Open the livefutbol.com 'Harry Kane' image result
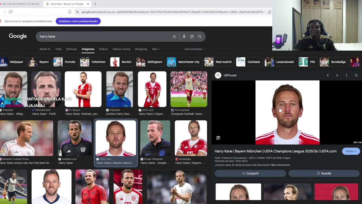362x204 pixels. [x=75, y=138]
